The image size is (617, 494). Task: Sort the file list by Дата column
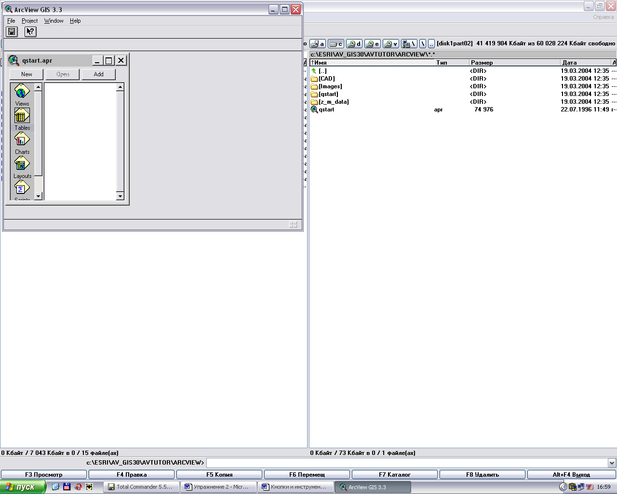coord(586,63)
